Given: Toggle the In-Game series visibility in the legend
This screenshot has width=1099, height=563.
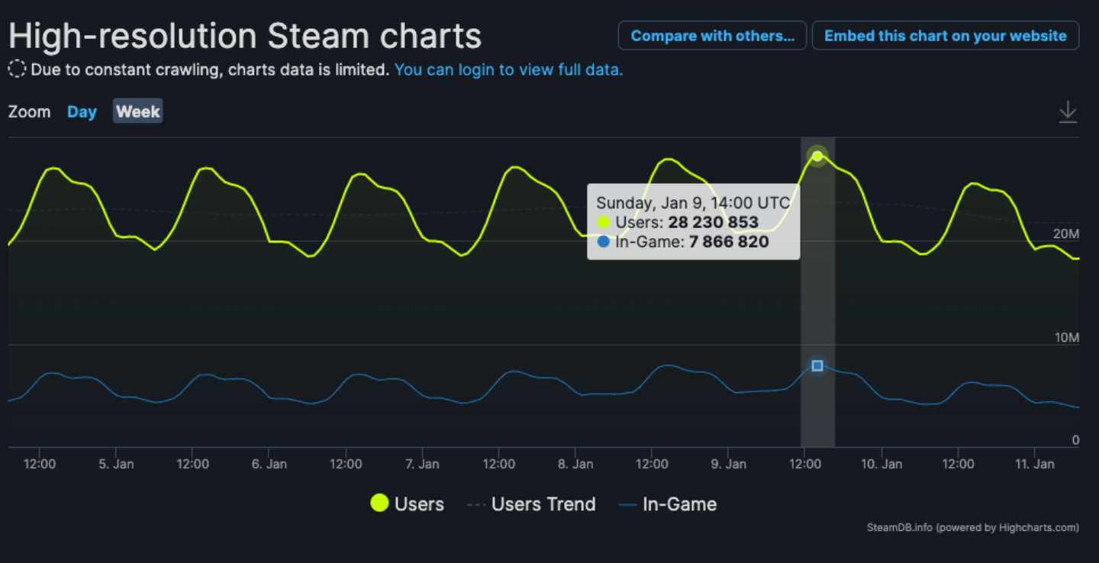Looking at the screenshot, I should pyautogui.click(x=668, y=503).
